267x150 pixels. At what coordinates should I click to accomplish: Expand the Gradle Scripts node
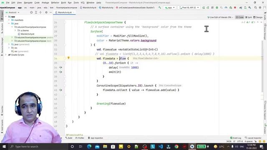click(x=6, y=55)
